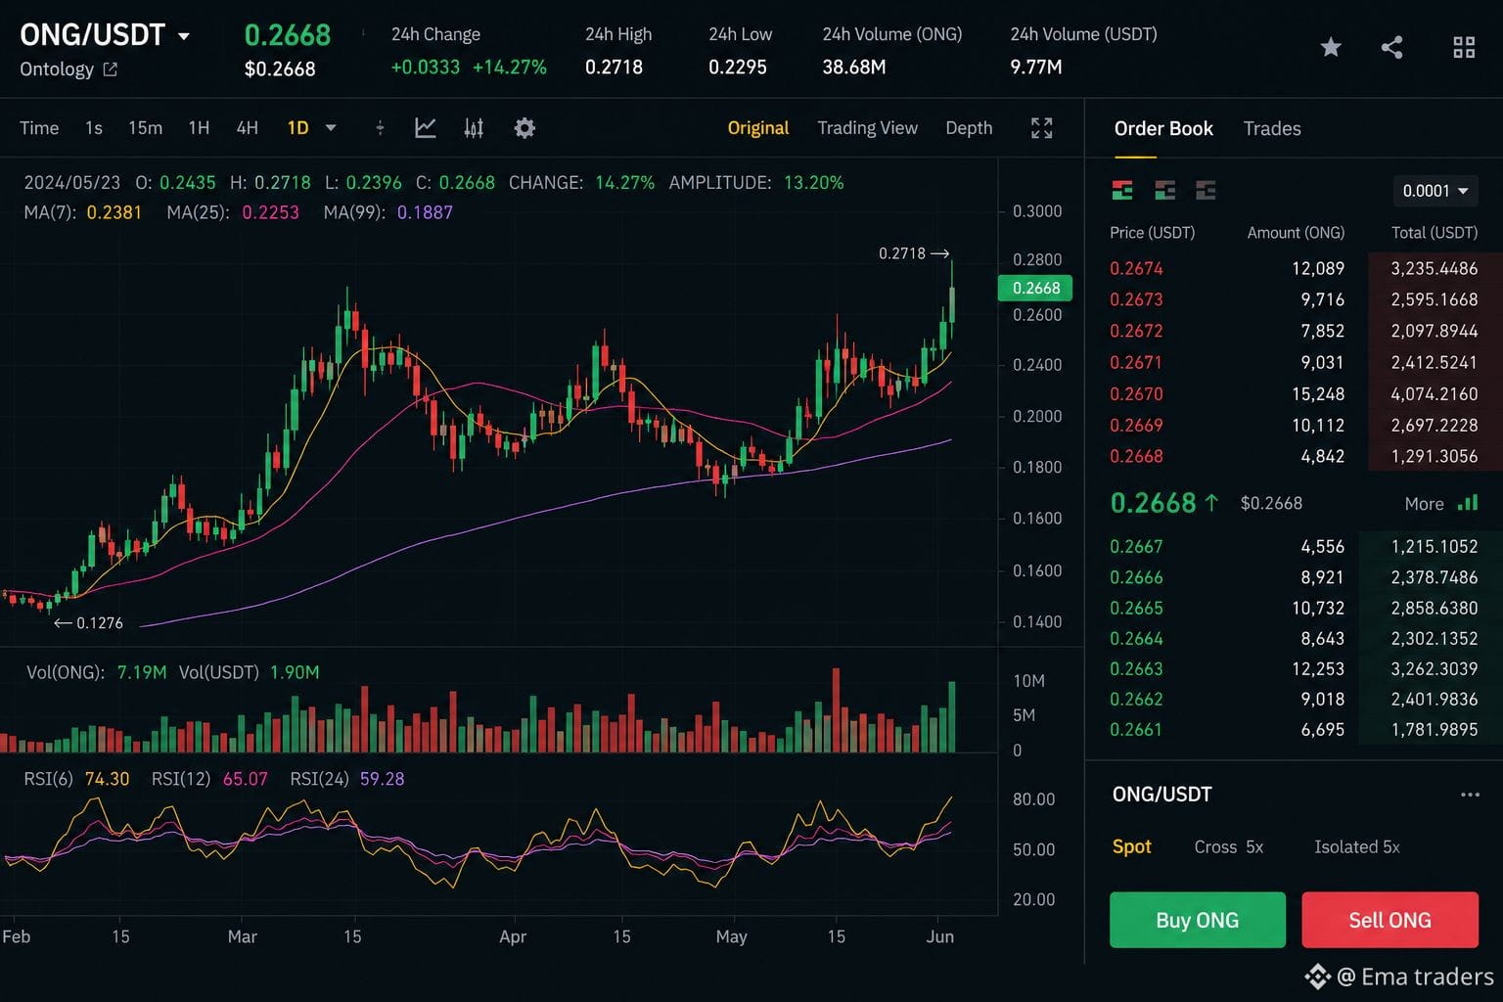This screenshot has height=1002, width=1503.
Task: Click bid price 0.2667 row
Action: coord(1294,546)
